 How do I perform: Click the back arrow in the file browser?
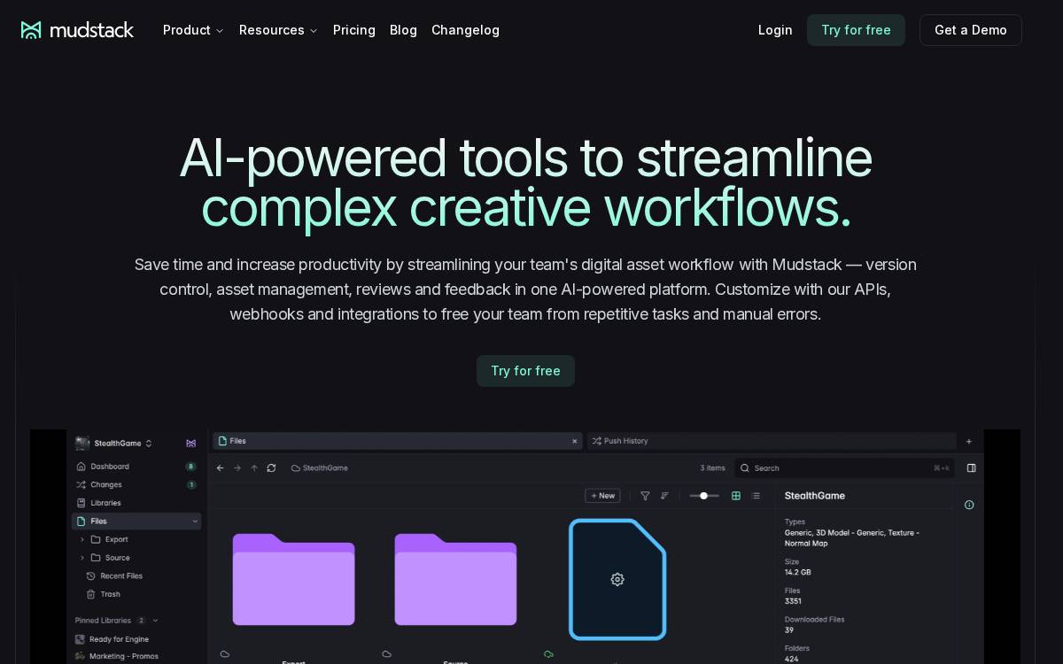click(221, 468)
